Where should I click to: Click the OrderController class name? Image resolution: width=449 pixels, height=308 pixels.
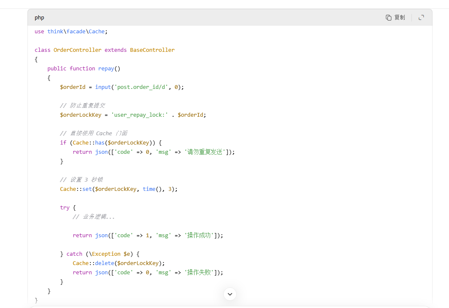77,50
